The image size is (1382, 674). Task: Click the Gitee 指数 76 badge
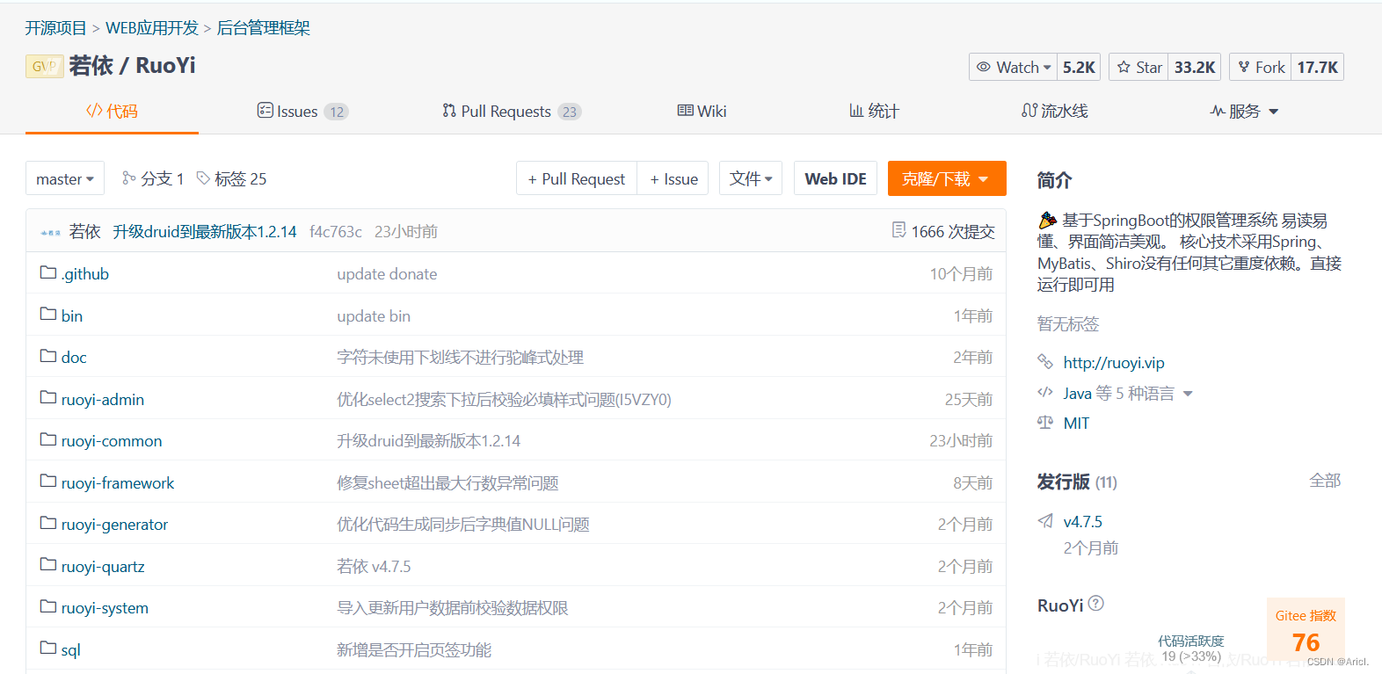pyautogui.click(x=1306, y=632)
